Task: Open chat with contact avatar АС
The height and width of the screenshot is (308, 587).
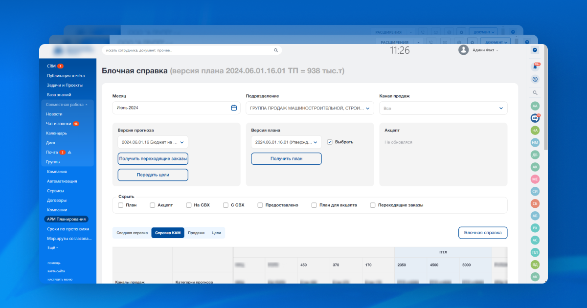Action: [535, 240]
